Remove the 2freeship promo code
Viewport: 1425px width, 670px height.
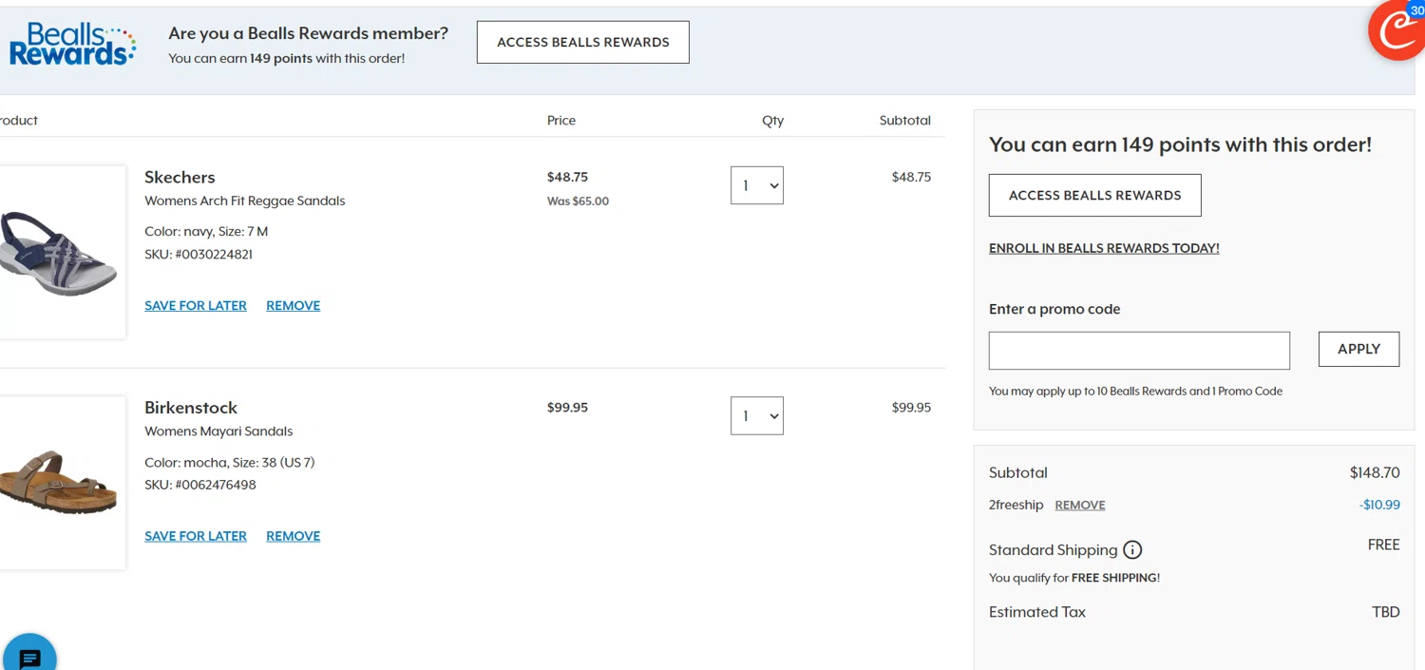(1080, 506)
